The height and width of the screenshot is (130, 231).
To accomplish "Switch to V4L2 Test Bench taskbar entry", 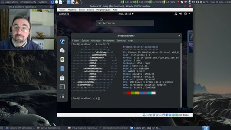I will 49,128.
